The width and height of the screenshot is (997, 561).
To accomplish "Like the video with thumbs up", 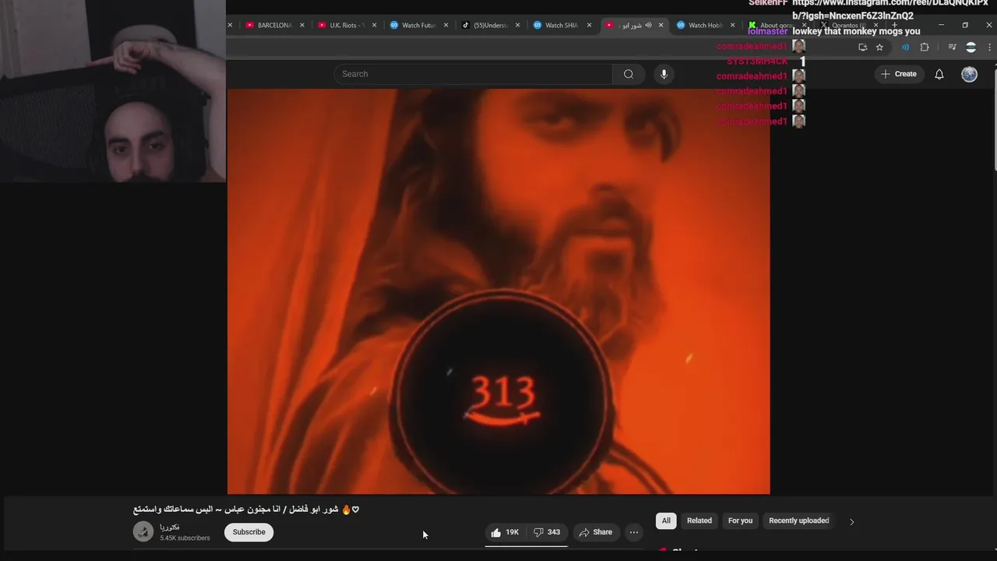I will [x=505, y=532].
